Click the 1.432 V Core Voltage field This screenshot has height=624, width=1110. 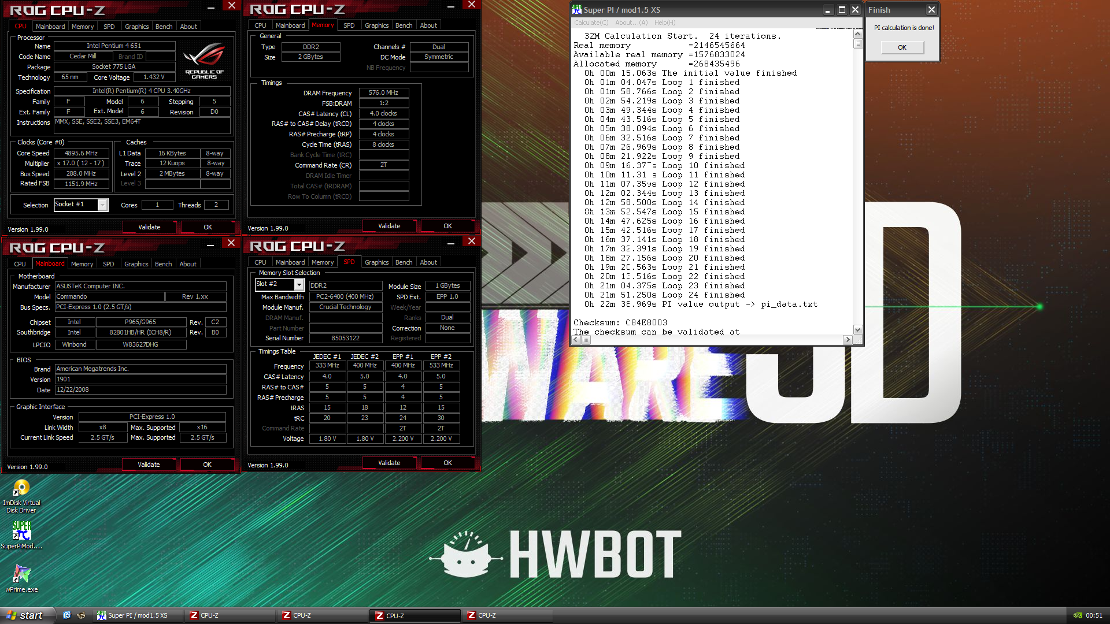click(154, 77)
